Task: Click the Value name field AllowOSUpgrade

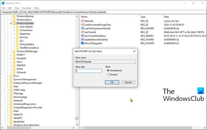Action: pyautogui.click(x=105, y=62)
